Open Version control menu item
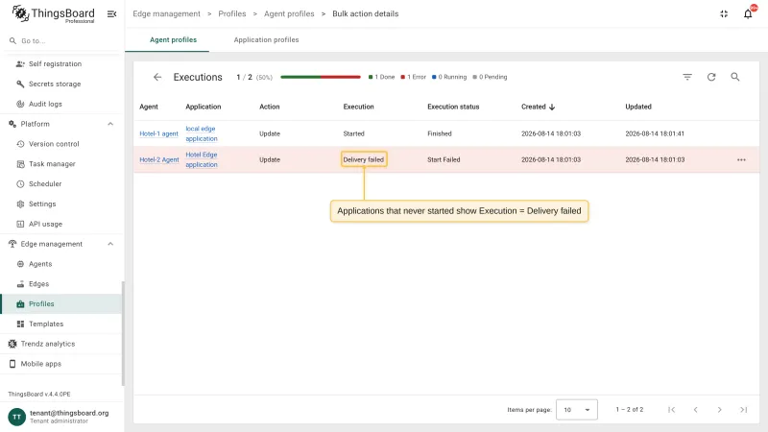768x432 pixels. [60, 144]
